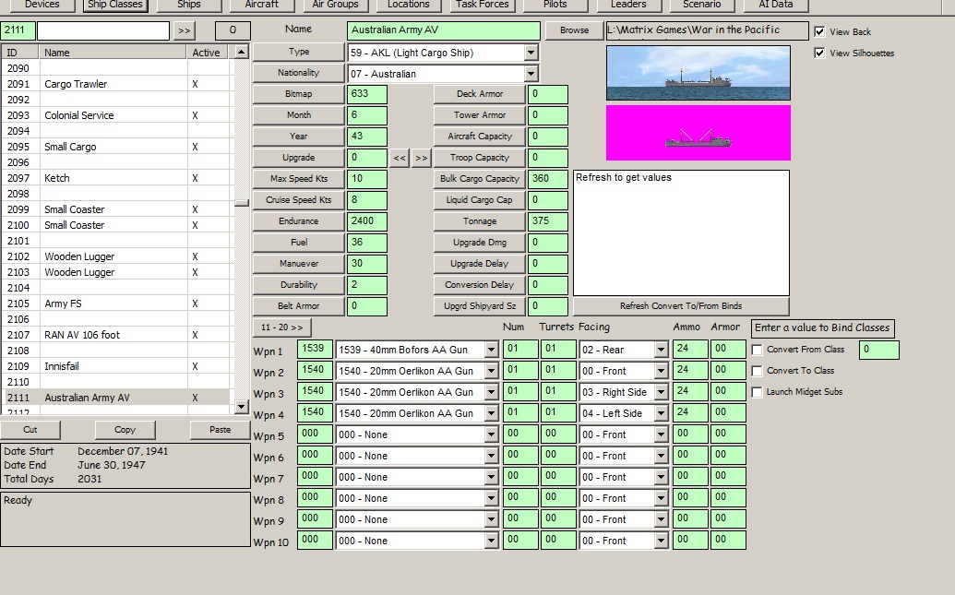This screenshot has height=595, width=955.
Task: Enable Convert From Class checkbox
Action: click(757, 350)
